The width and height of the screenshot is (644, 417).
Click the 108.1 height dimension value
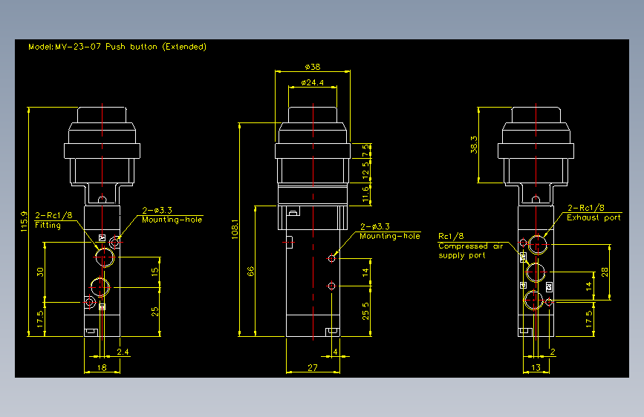pos(235,229)
